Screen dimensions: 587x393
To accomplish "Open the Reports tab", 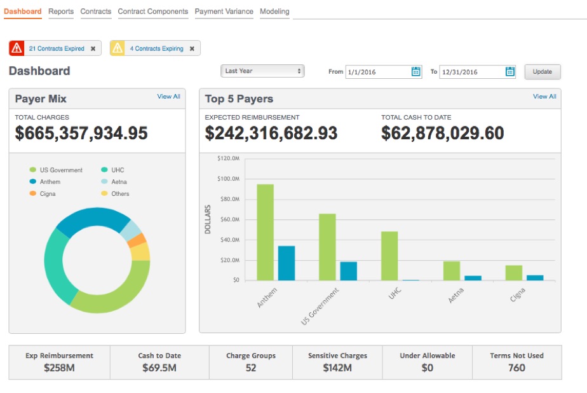I will pyautogui.click(x=61, y=11).
